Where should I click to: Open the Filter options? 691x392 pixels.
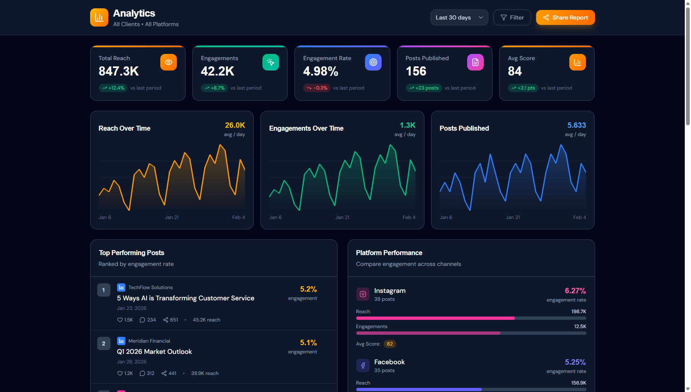click(512, 17)
